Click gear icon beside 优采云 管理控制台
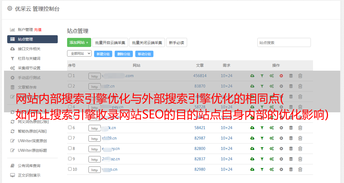 point(10,9)
